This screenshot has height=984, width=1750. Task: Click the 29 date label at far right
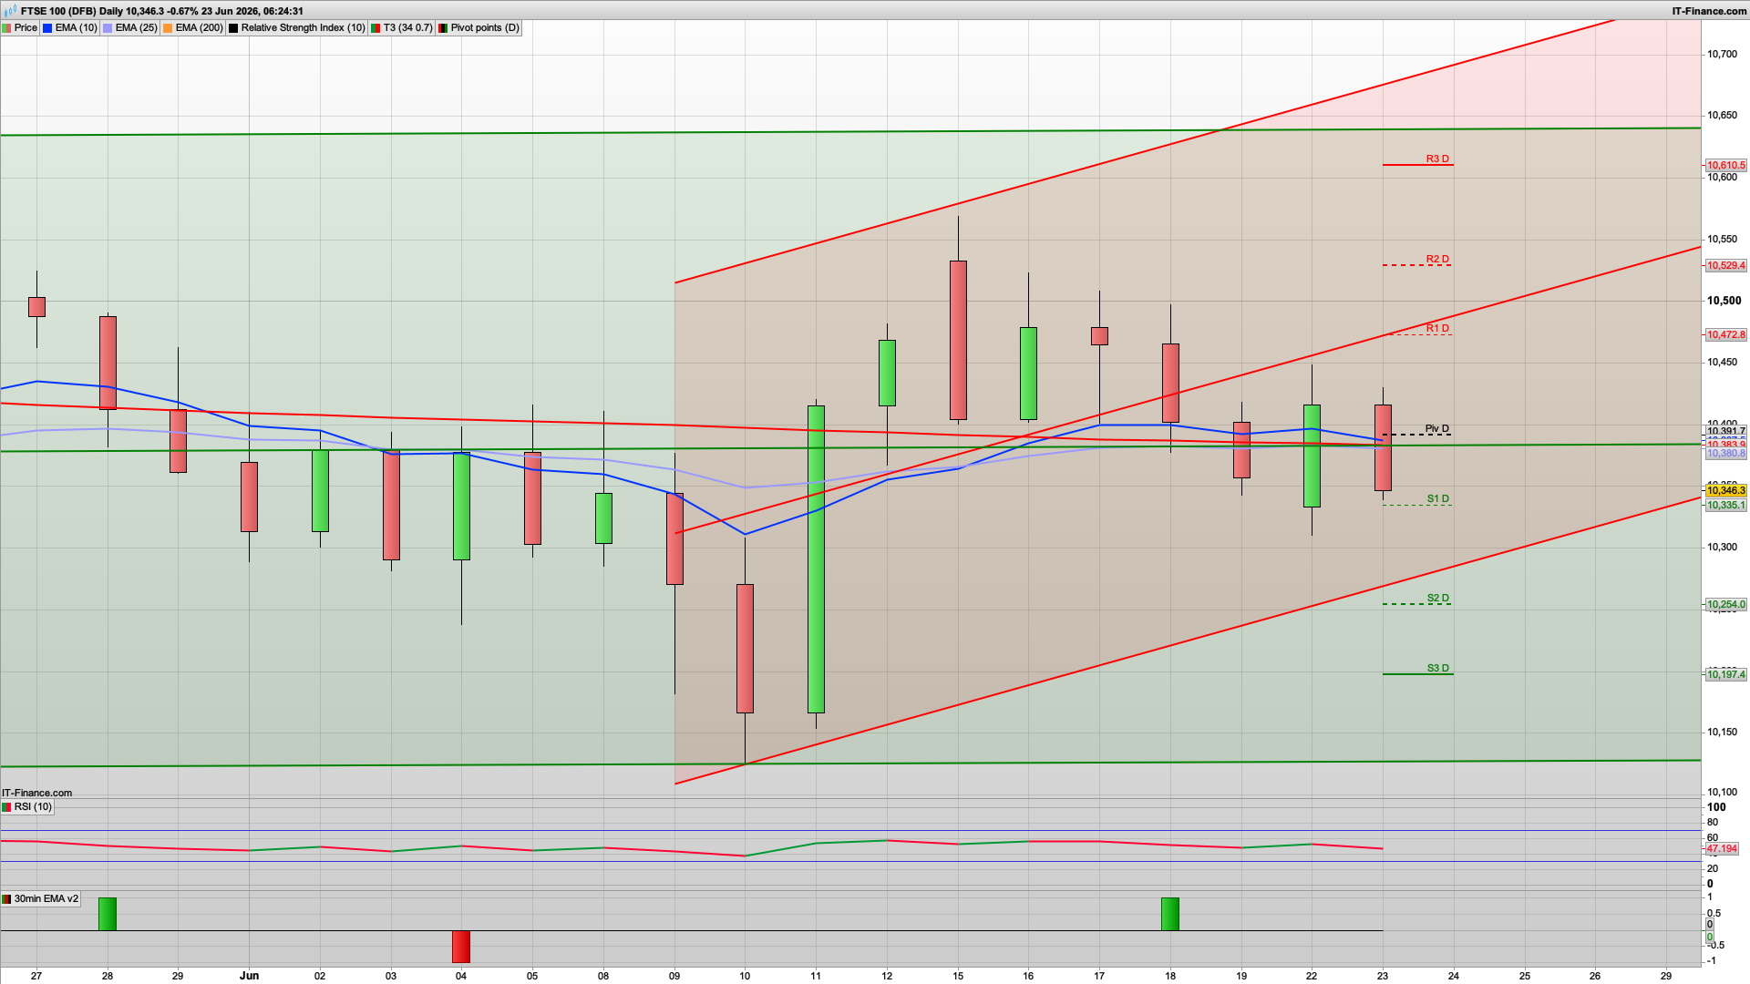point(1666,976)
